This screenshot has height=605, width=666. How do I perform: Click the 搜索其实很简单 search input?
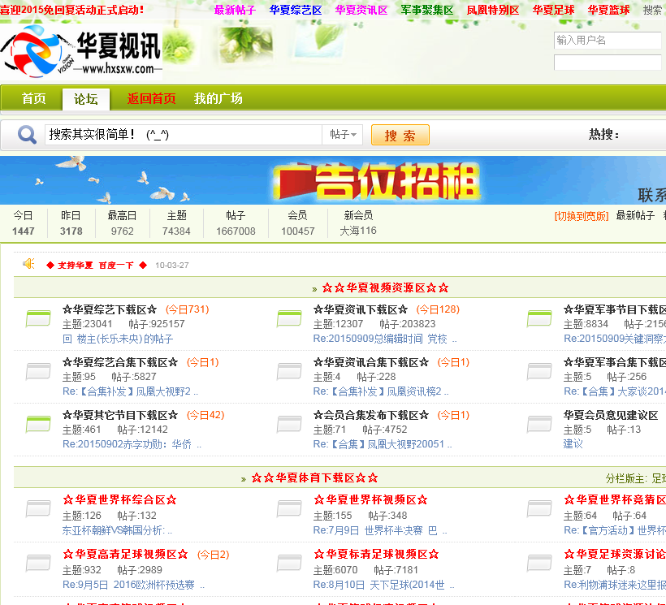coord(183,135)
